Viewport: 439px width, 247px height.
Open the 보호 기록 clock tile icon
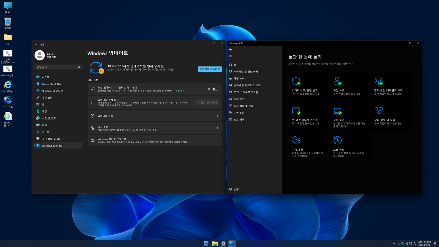tap(337, 140)
